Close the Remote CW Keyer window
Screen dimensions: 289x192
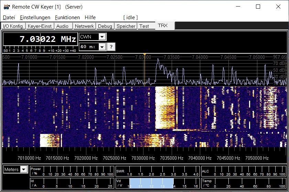[278, 7]
